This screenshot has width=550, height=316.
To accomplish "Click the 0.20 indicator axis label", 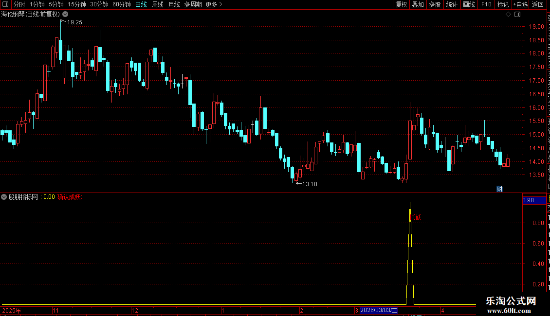I will tap(538, 284).
